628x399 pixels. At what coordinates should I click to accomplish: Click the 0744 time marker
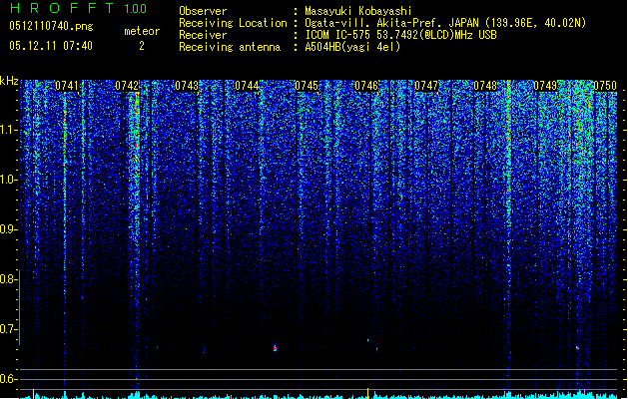coord(247,86)
